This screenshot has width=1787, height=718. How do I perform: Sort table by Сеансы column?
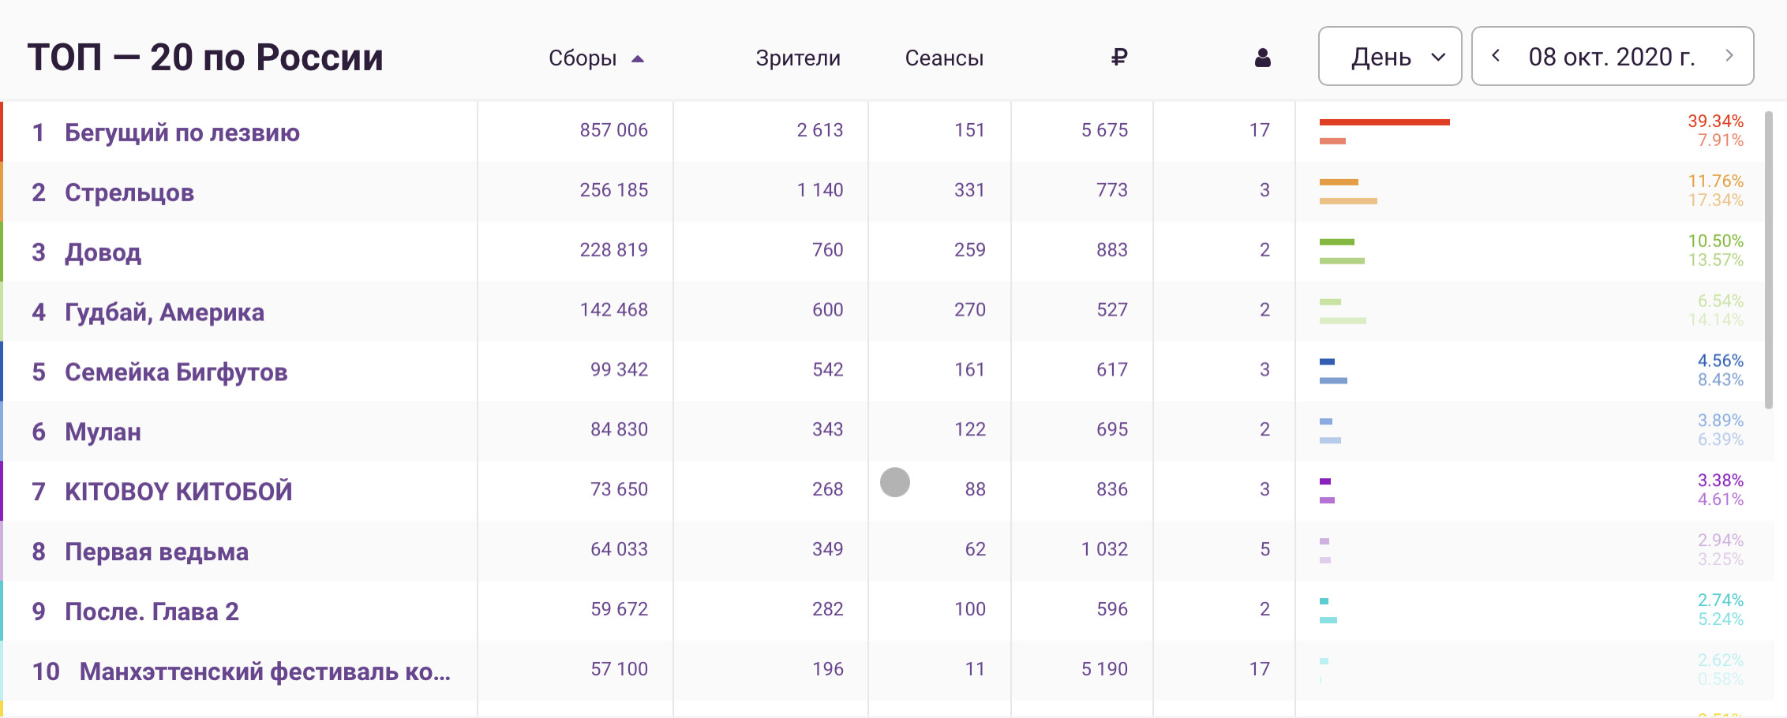(x=944, y=58)
